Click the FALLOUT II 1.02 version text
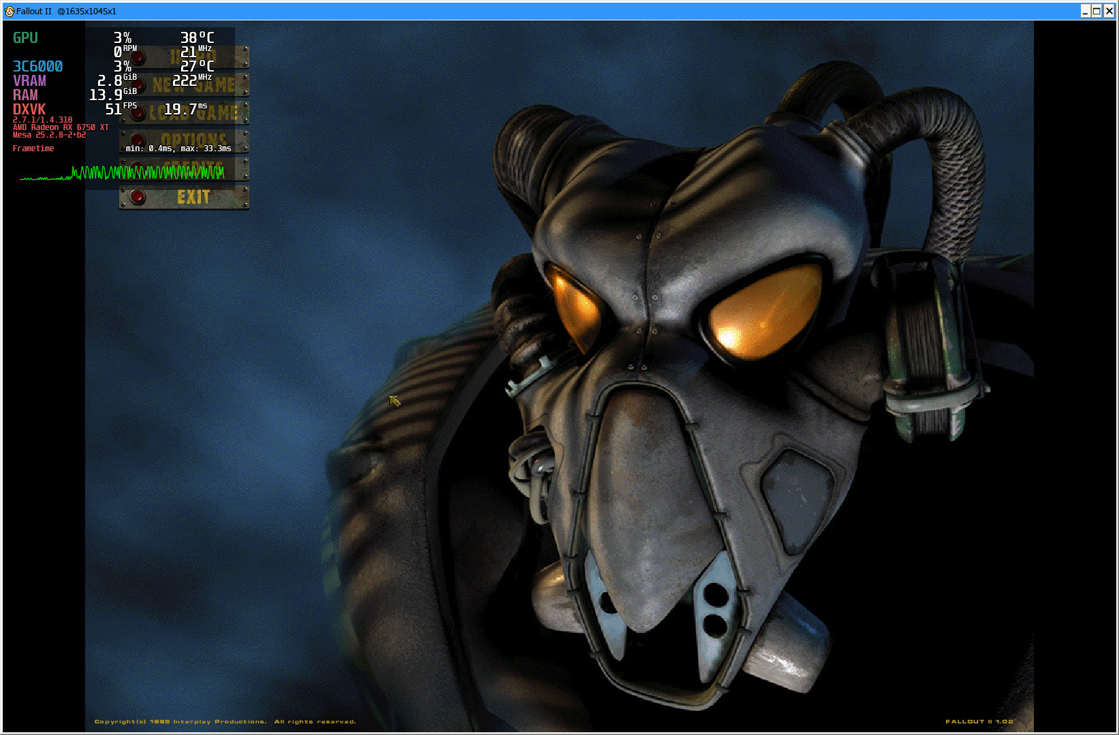Viewport: 1119px width, 735px height. tap(979, 721)
